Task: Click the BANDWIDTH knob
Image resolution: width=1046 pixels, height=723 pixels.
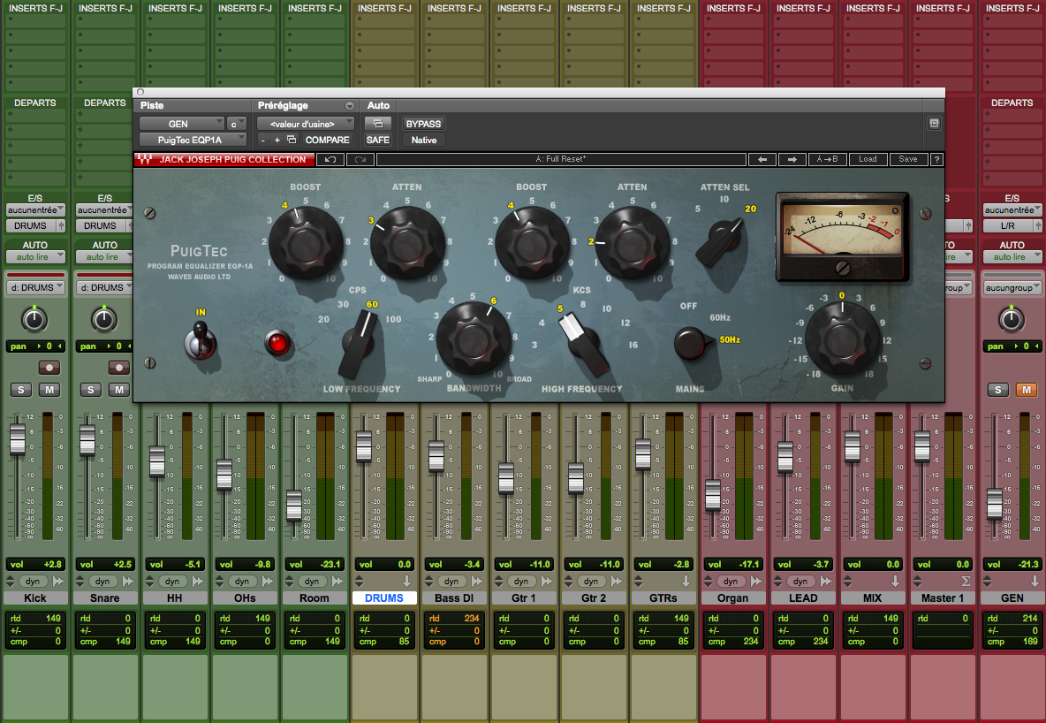Action: click(474, 339)
